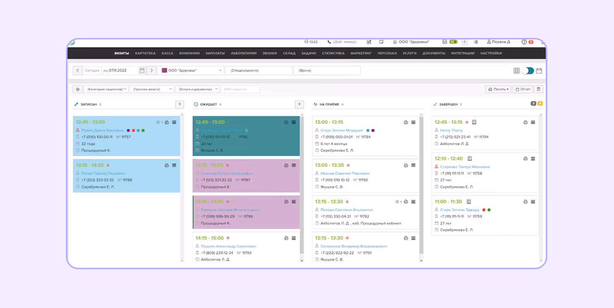Click purple color tag on Принц Диана card
This screenshot has width=614, height=308.
tap(128, 130)
